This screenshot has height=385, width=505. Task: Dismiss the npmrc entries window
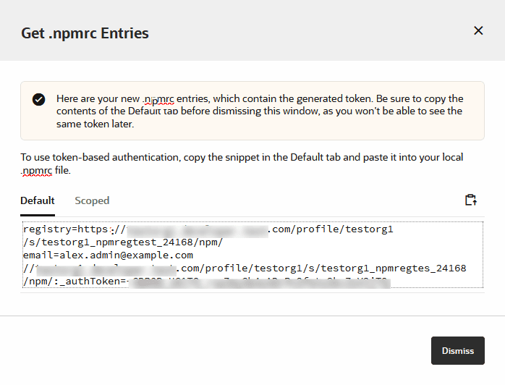(x=458, y=350)
